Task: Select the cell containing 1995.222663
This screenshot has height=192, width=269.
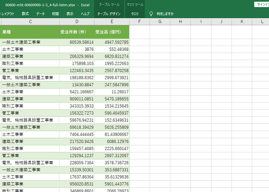Action: point(112,63)
